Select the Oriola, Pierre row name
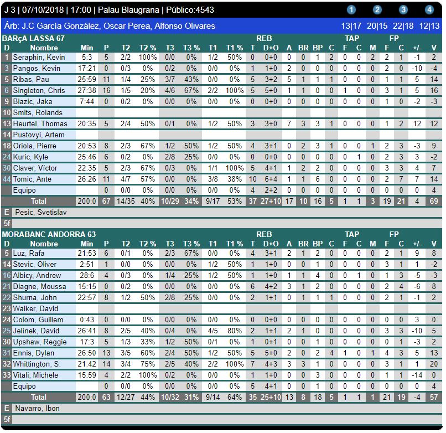This screenshot has height=433, width=446. [x=35, y=146]
